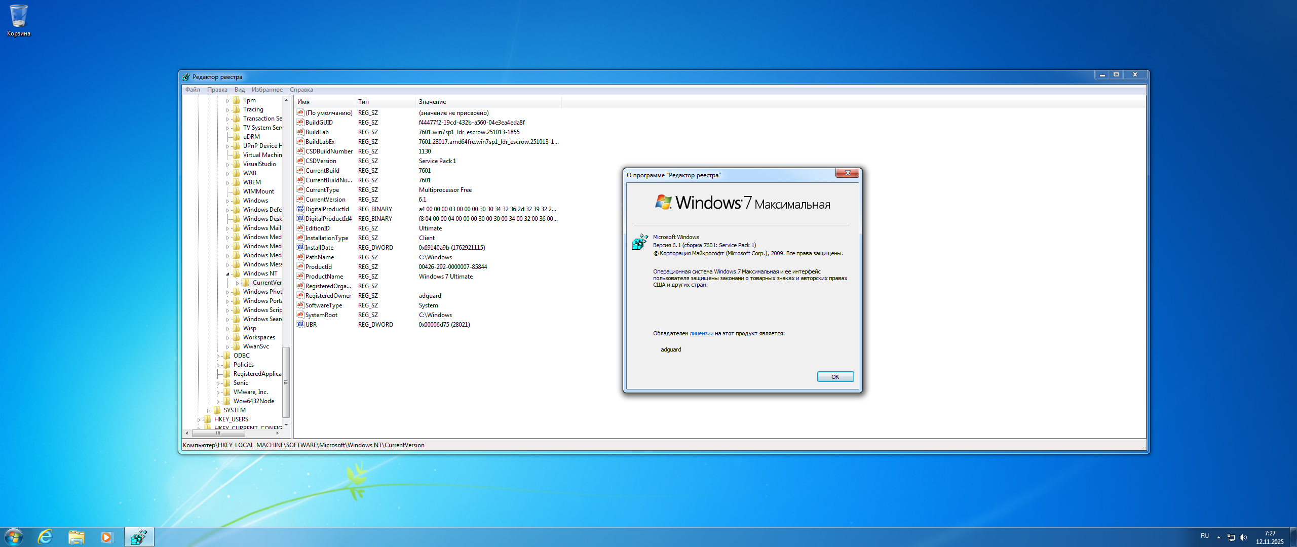
Task: Launch Internet Explorer from the taskbar
Action: click(46, 537)
